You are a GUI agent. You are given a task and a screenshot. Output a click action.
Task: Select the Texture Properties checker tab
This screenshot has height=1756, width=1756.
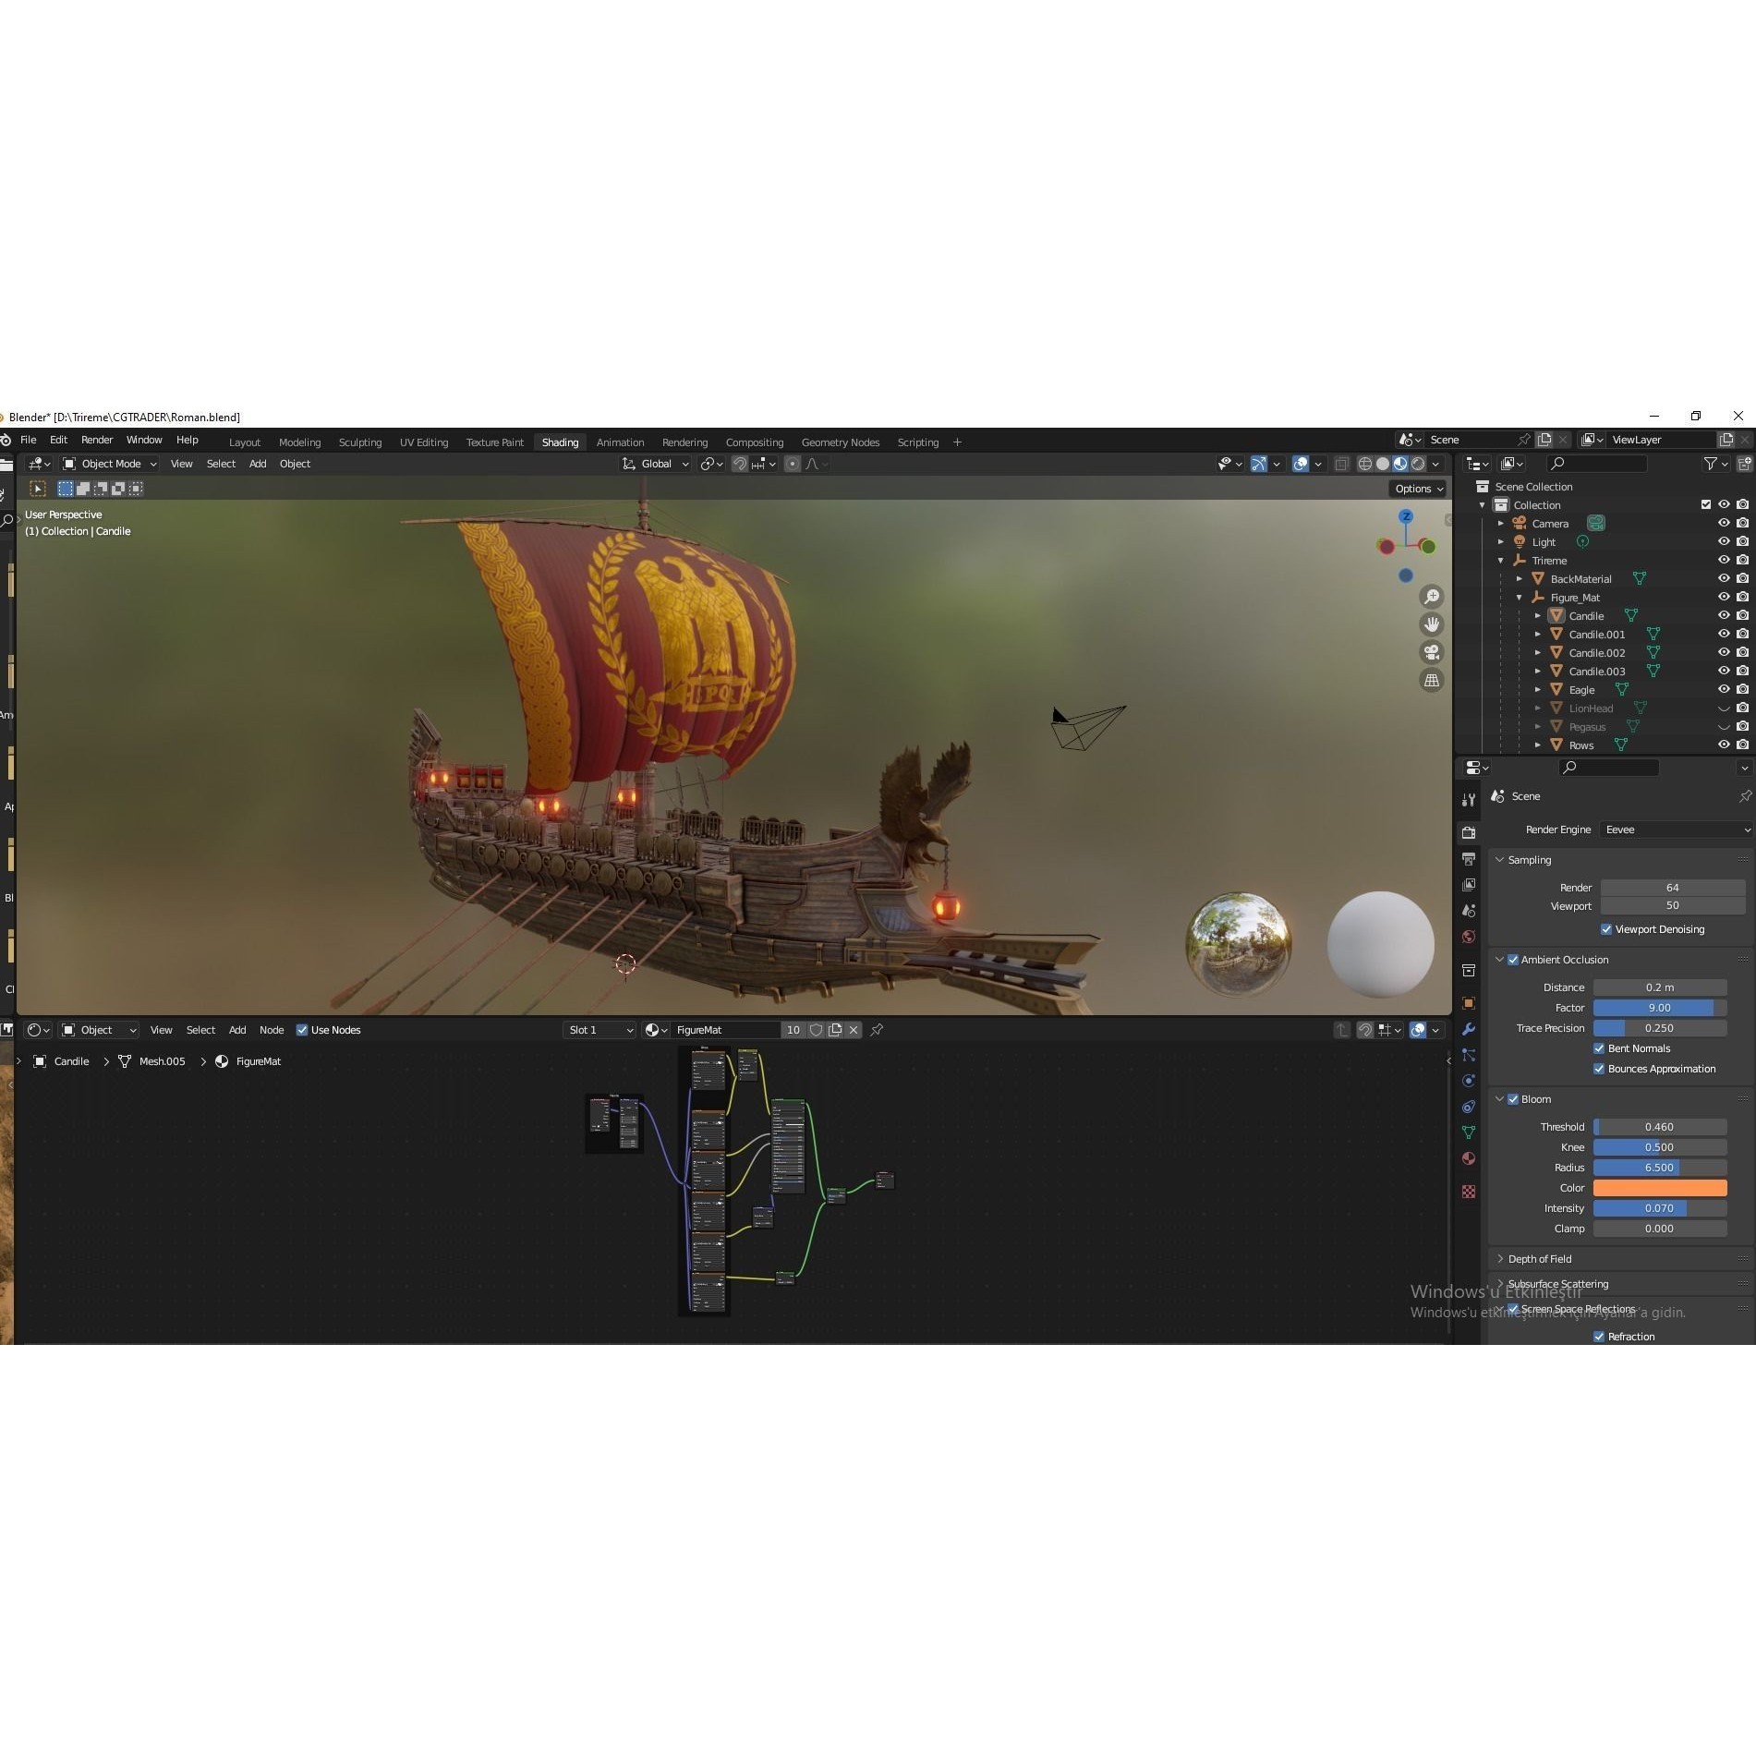click(1470, 1193)
